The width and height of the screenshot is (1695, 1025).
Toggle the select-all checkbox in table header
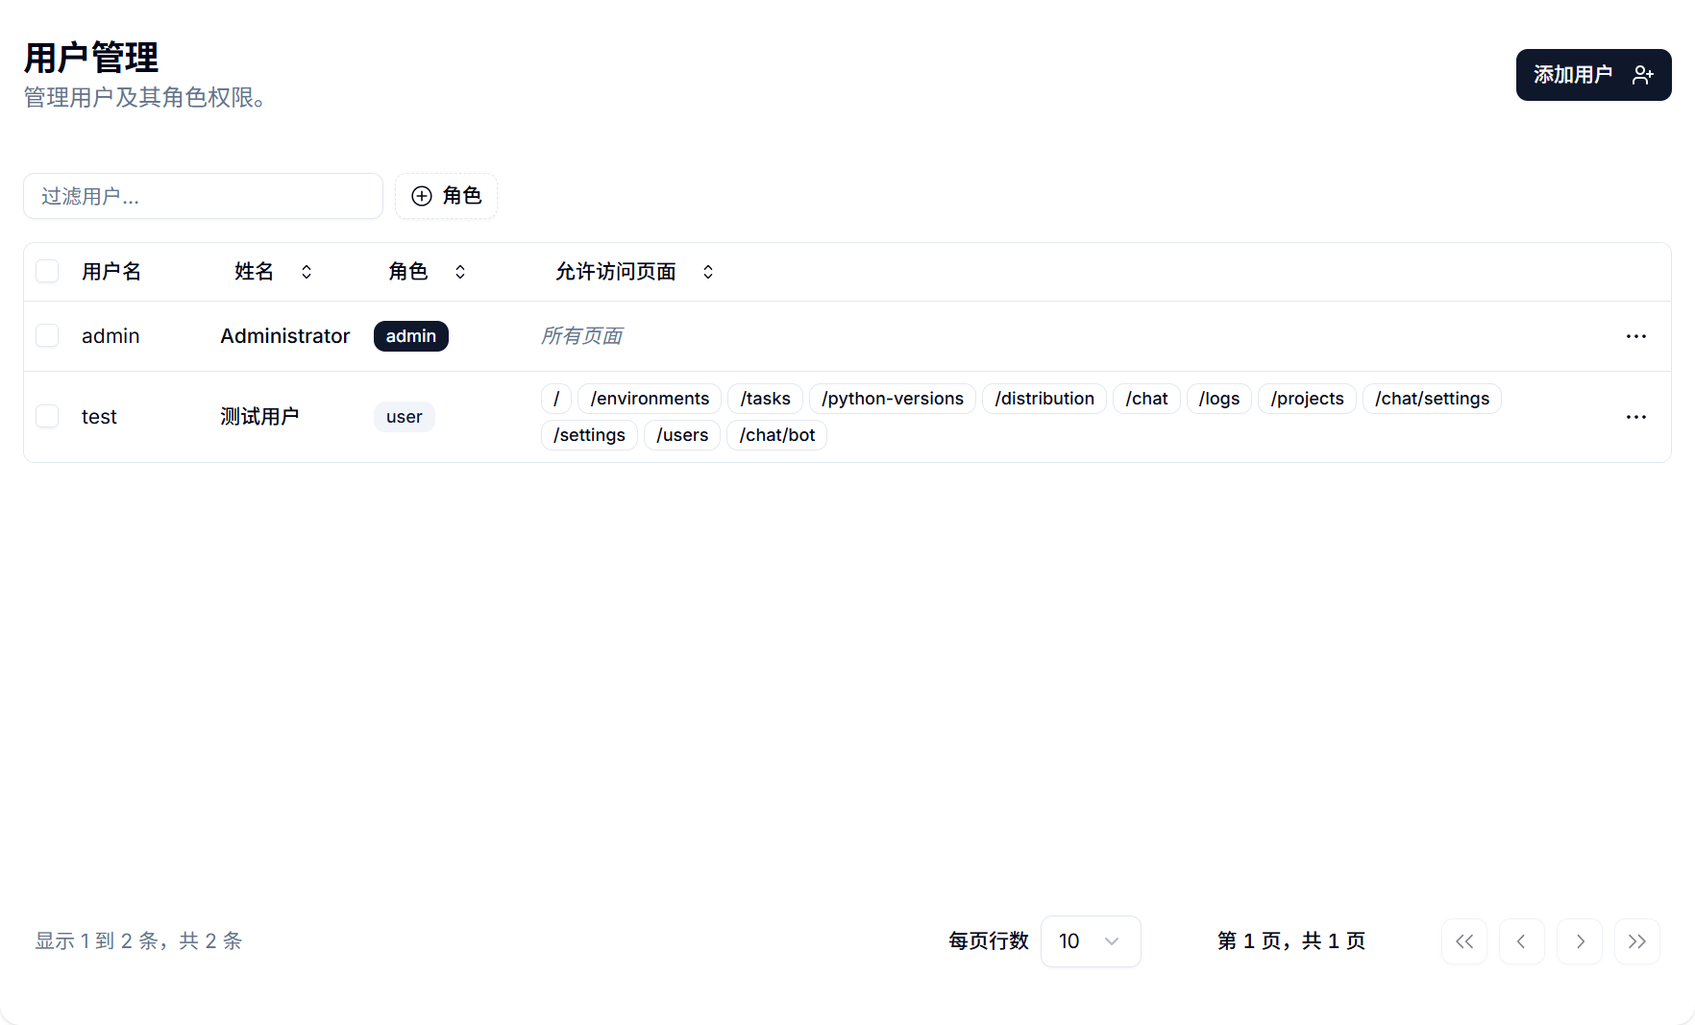tap(47, 271)
